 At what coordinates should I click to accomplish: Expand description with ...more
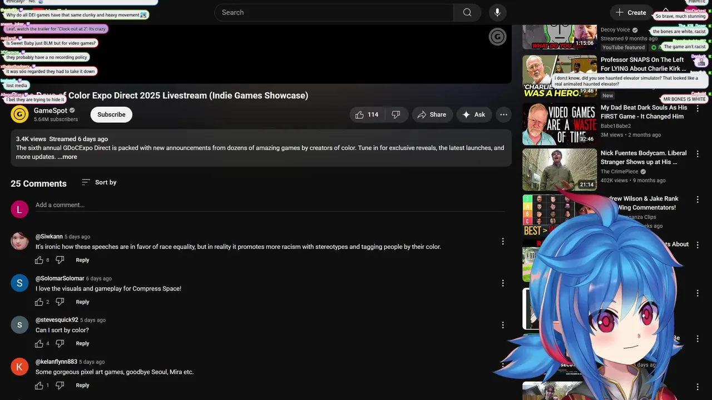pos(67,157)
